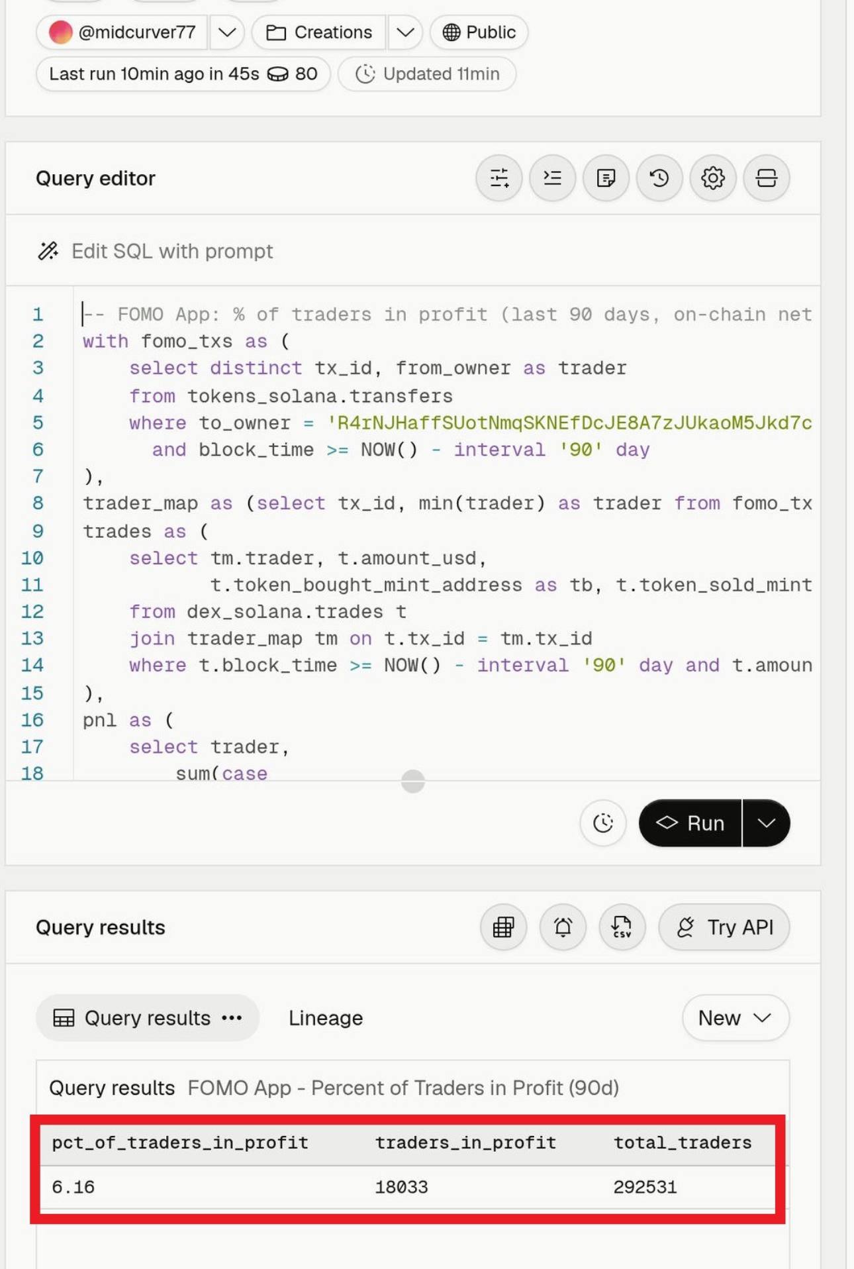Viewport: 854px width, 1269px height.
Task: Open the New visualization dropdown
Action: click(735, 1018)
